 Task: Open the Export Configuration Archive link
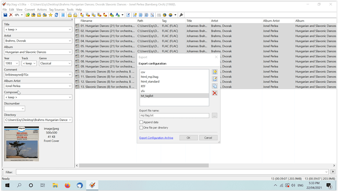click(156, 138)
